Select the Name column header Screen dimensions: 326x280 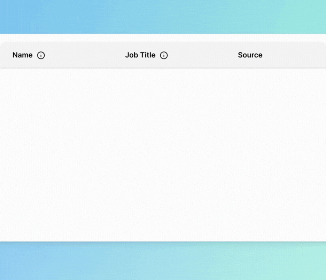pyautogui.click(x=22, y=55)
